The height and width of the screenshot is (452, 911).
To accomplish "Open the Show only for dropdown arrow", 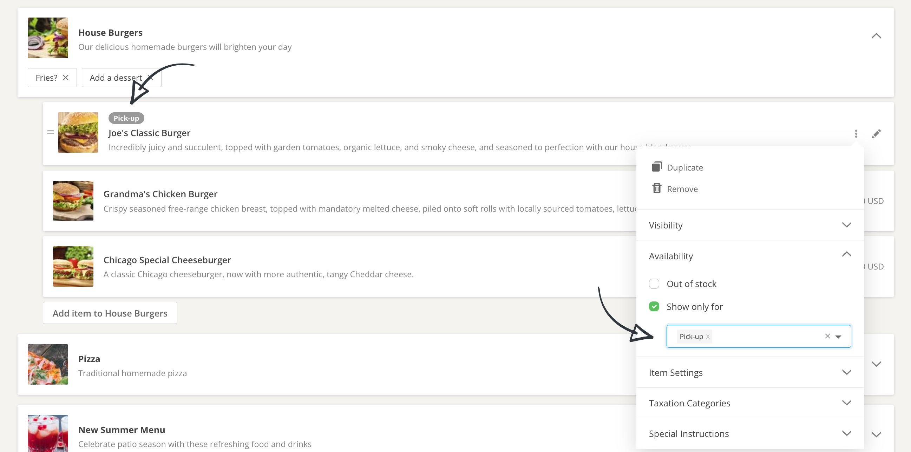I will coord(838,337).
